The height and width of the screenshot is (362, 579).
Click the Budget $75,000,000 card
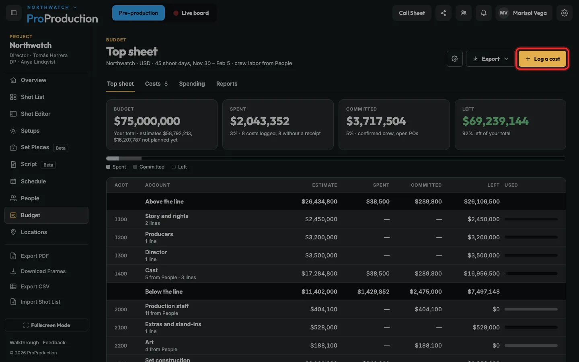pyautogui.click(x=162, y=125)
